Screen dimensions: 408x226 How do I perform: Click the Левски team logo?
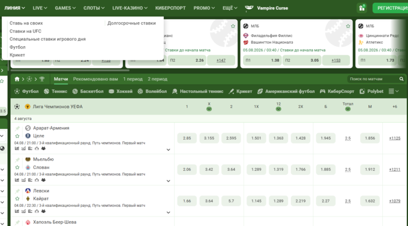pos(28,191)
